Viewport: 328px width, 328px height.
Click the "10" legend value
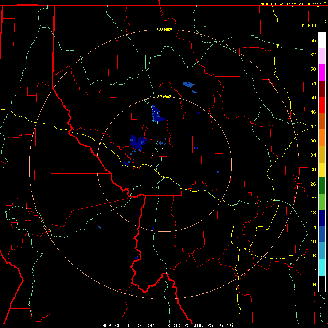pyautogui.click(x=313, y=242)
